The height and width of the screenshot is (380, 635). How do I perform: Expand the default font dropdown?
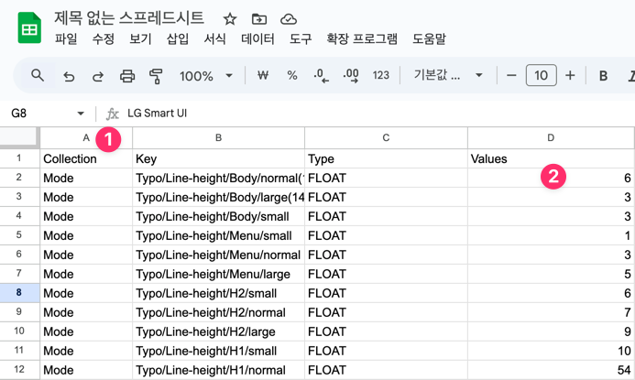449,76
